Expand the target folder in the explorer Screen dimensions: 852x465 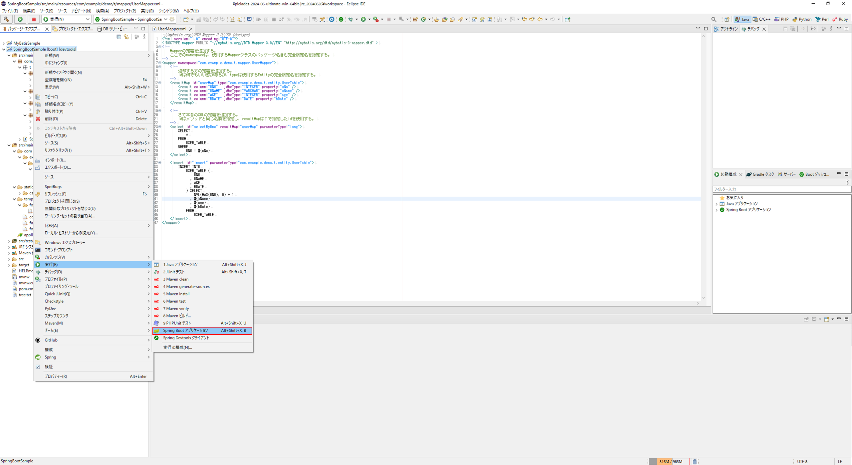[x=9, y=265]
